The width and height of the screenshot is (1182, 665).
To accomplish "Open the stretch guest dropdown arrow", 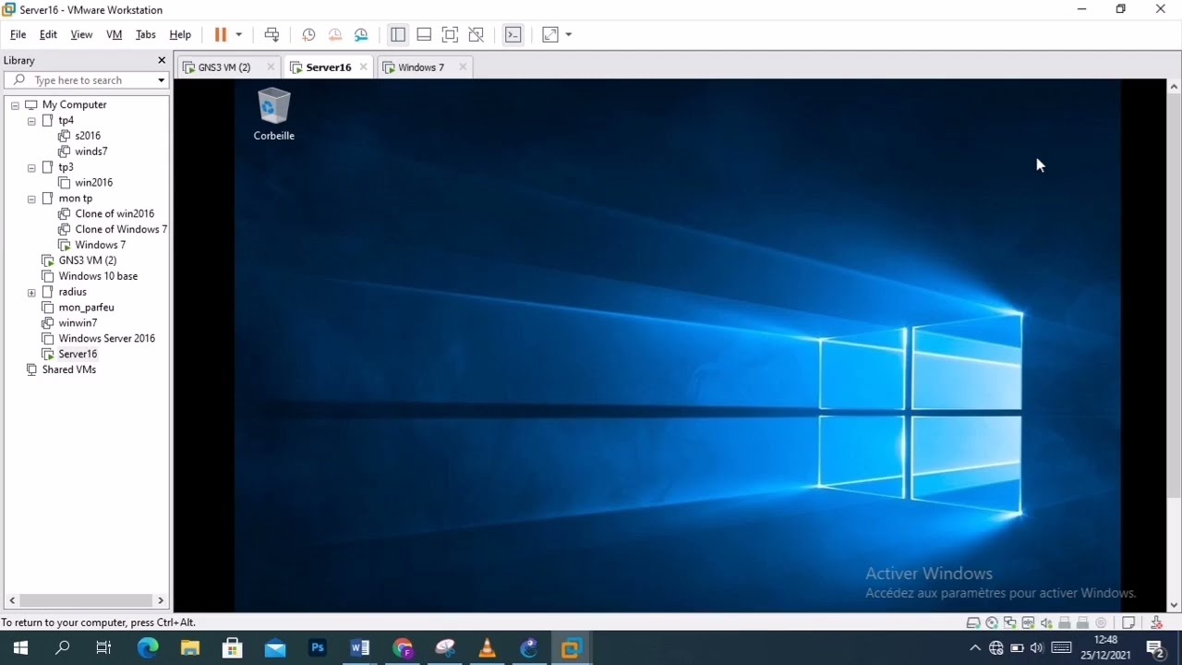I will (568, 34).
